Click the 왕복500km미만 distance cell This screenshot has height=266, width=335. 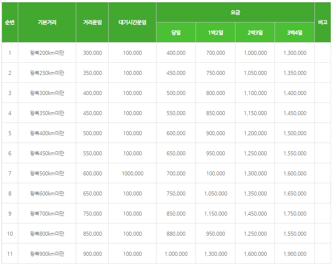coord(47,173)
